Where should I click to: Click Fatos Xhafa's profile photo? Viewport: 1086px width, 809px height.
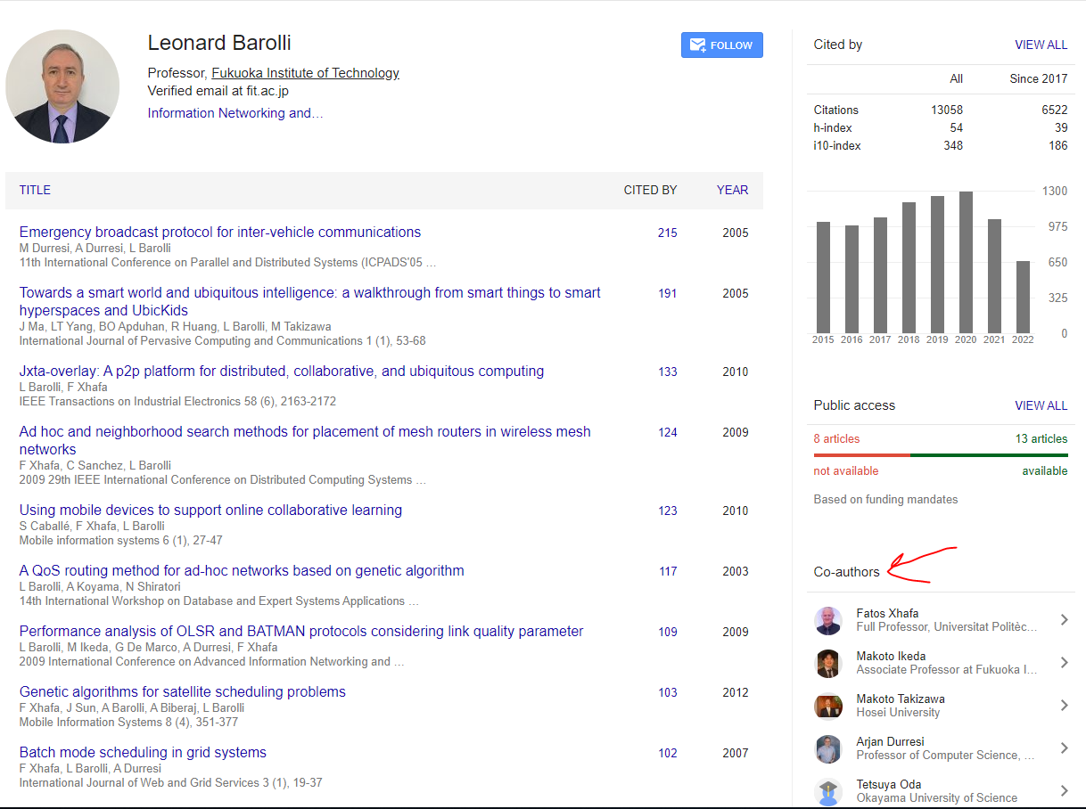pos(827,620)
